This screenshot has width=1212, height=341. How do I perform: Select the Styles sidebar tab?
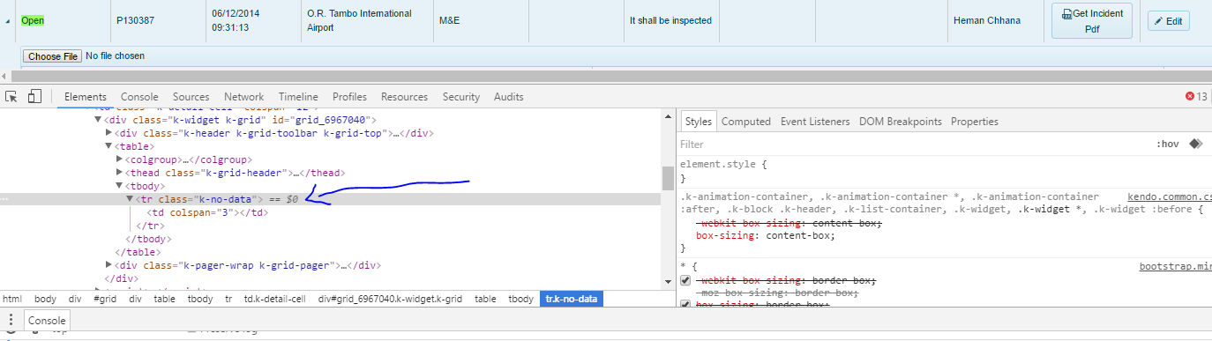tap(699, 122)
